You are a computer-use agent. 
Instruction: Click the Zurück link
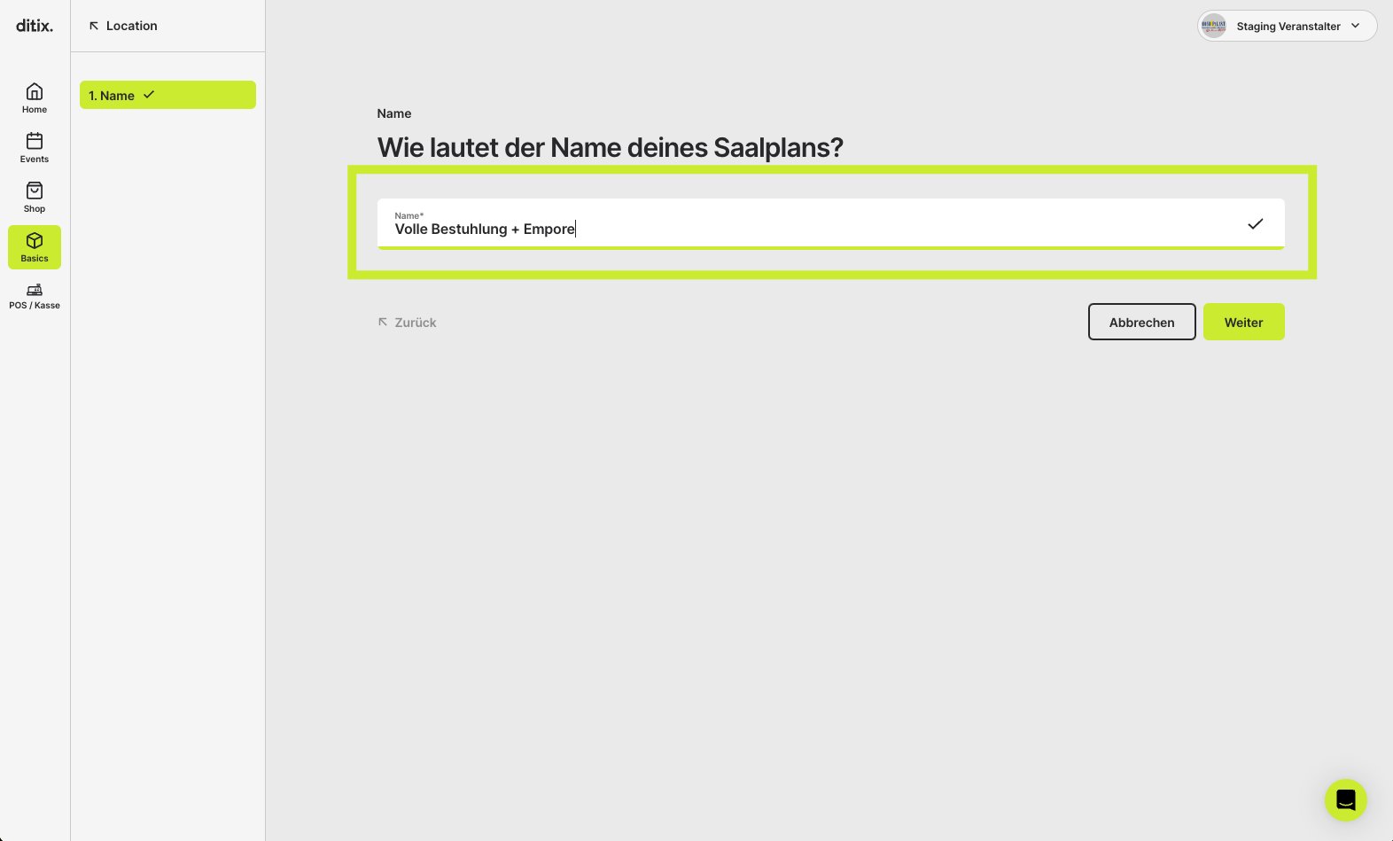[407, 323]
